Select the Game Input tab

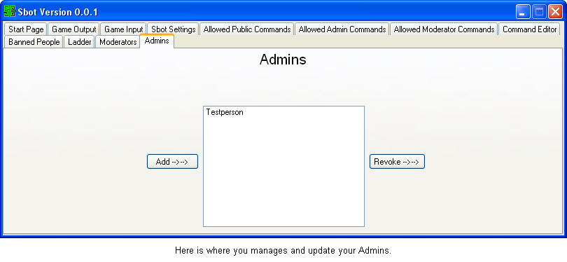tap(124, 29)
